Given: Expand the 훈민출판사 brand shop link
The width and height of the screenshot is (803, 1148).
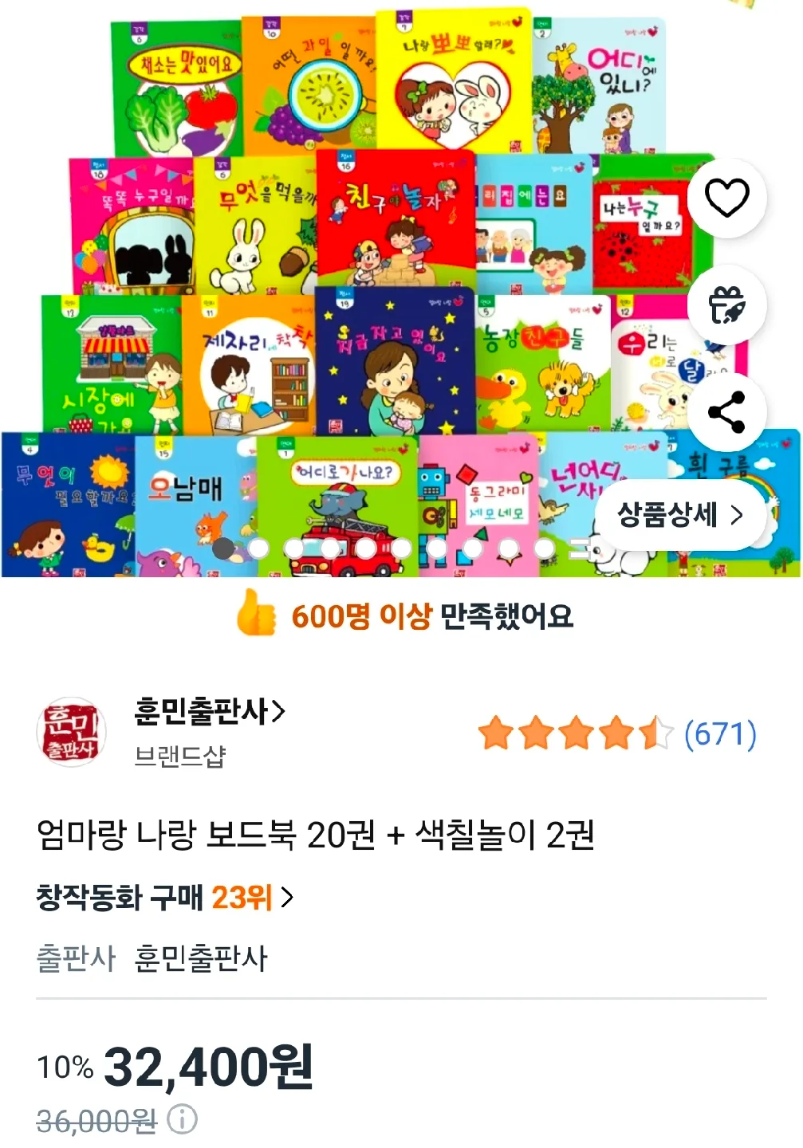Looking at the screenshot, I should tap(210, 710).
